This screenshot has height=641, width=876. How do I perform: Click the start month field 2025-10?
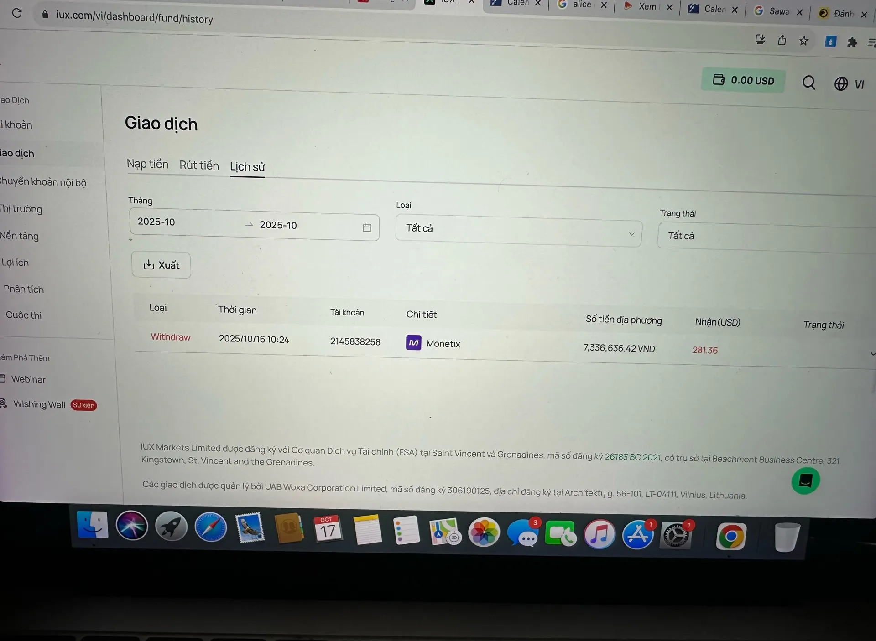point(156,222)
